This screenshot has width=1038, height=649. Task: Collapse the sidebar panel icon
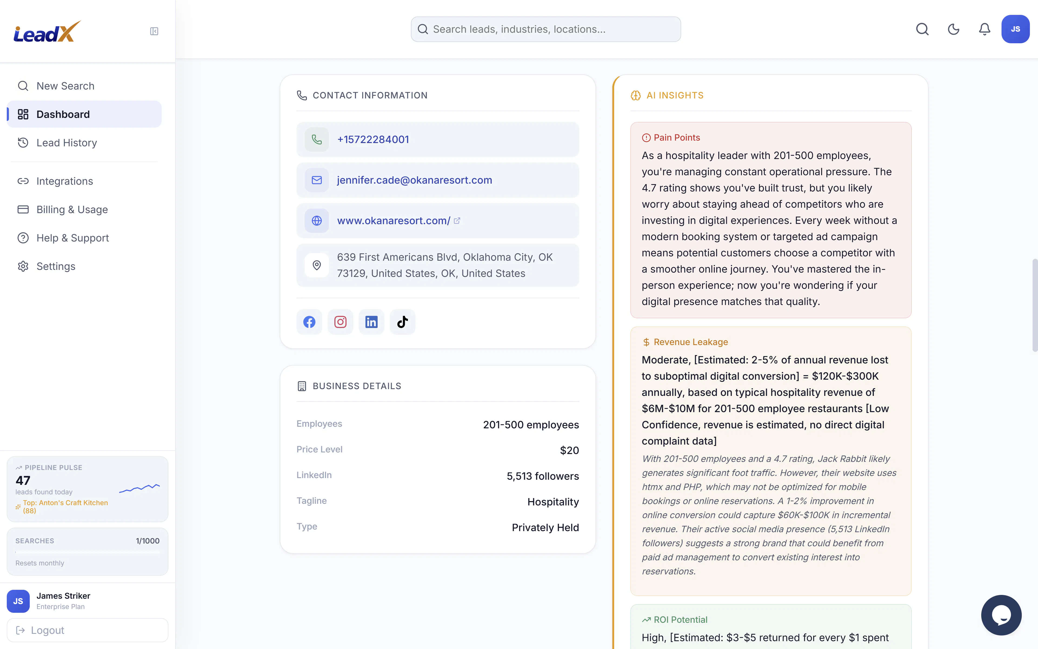tap(154, 31)
